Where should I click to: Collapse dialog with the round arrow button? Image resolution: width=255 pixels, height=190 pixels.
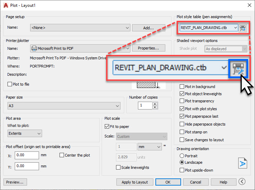coord(242,181)
